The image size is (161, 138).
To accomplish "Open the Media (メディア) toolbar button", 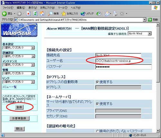I will coord(87,14).
